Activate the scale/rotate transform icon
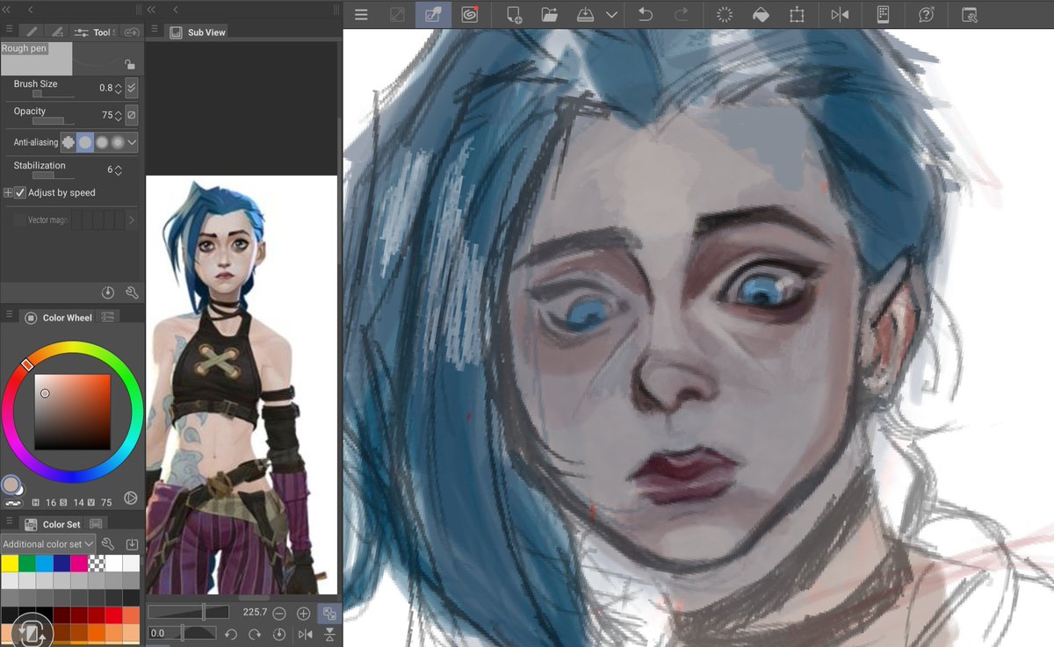Image resolution: width=1054 pixels, height=647 pixels. click(797, 15)
